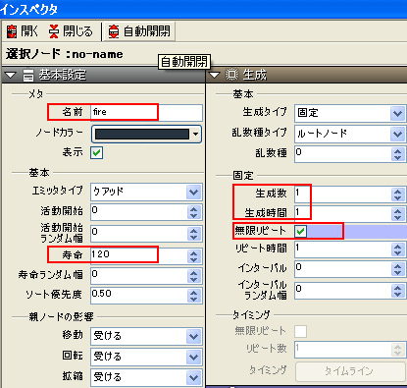Open the エミッタタイプ dropdown showing クアッド

point(146,192)
